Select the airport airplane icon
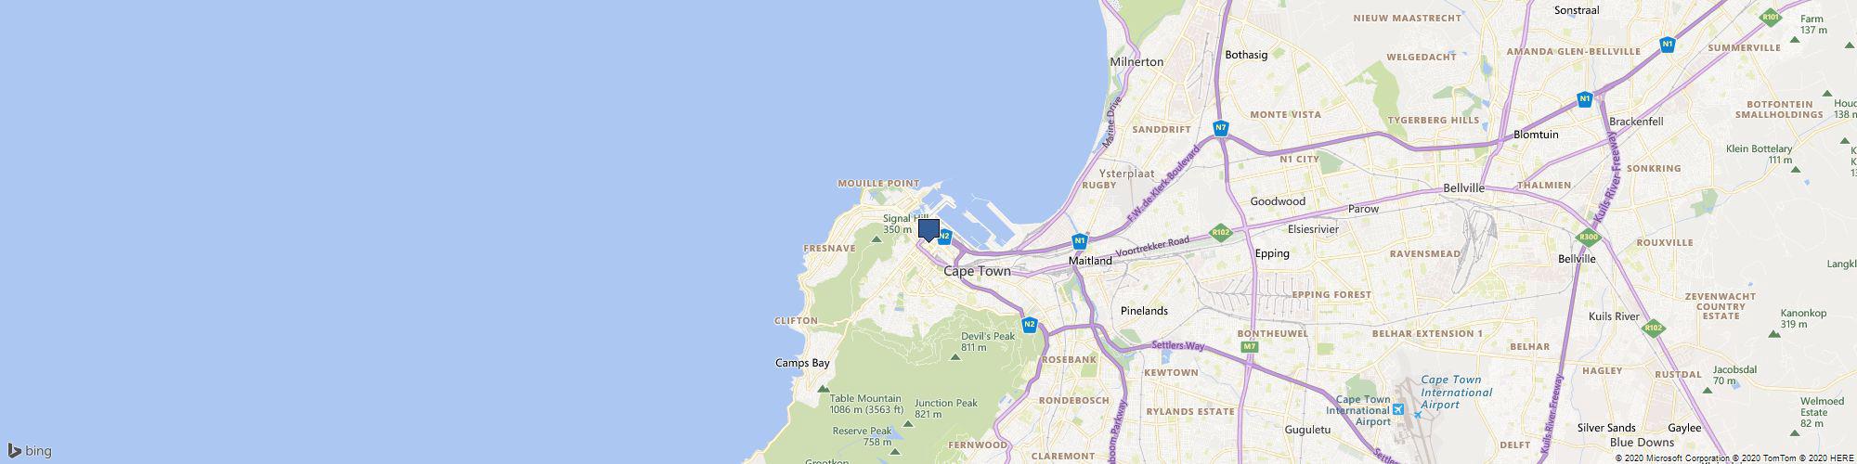 click(x=1399, y=409)
